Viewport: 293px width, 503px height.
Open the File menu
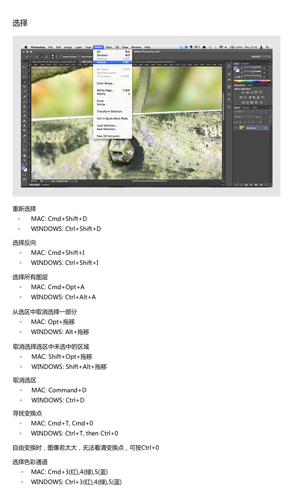coord(50,47)
